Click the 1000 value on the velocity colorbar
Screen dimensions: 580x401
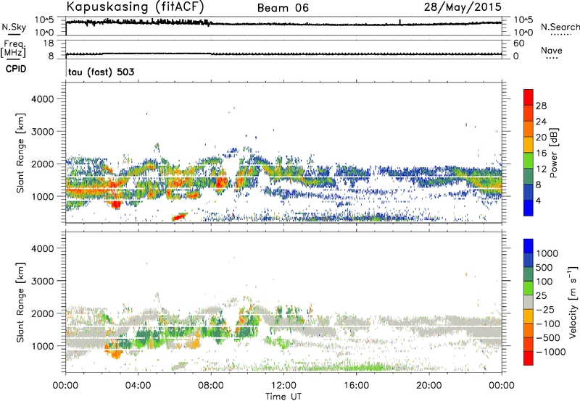pyautogui.click(x=547, y=253)
